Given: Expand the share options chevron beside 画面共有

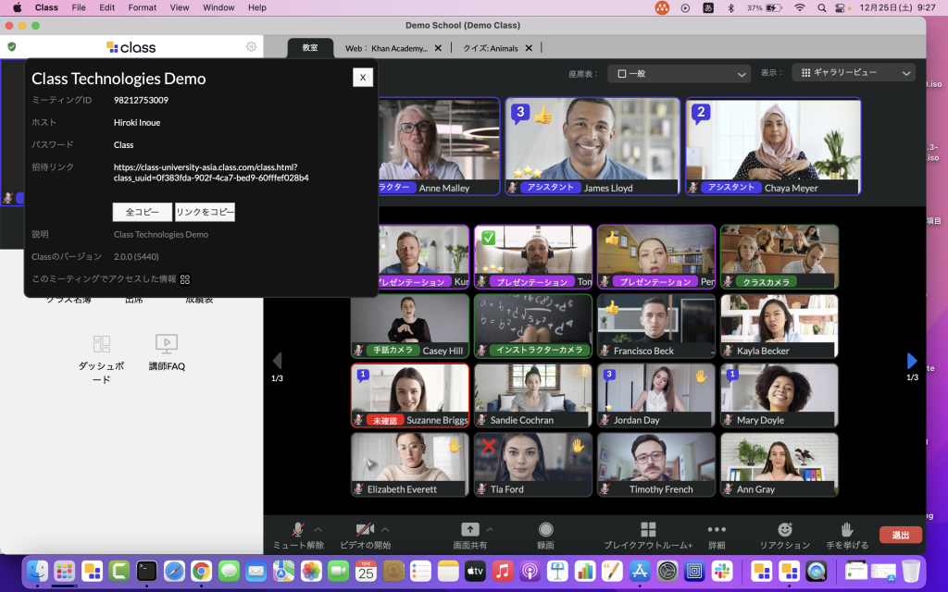Looking at the screenshot, I should pos(490,529).
